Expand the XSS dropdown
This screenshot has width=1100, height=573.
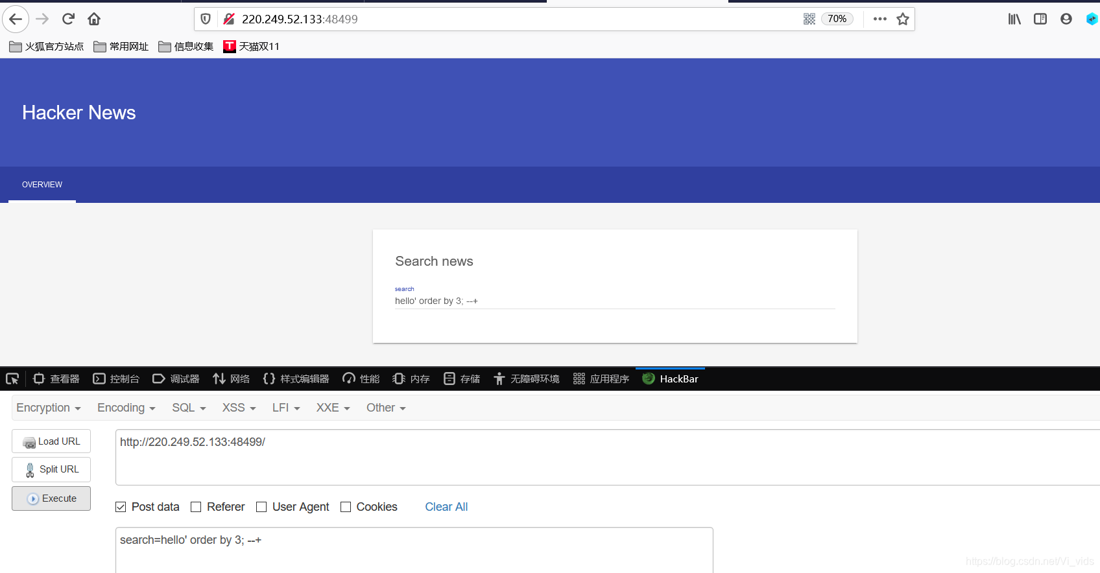click(239, 408)
